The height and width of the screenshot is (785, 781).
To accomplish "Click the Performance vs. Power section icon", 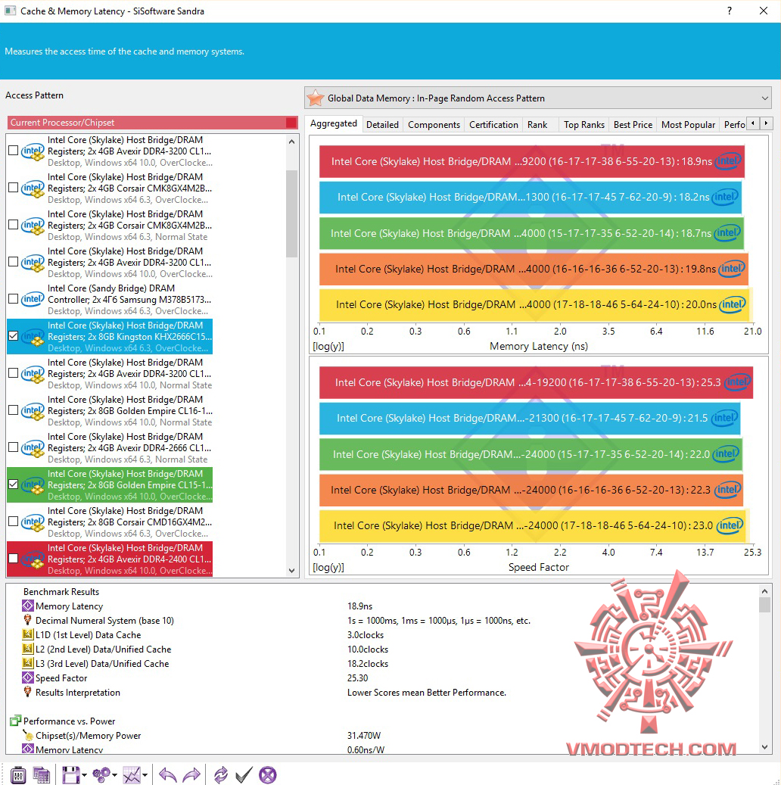I will click(16, 721).
